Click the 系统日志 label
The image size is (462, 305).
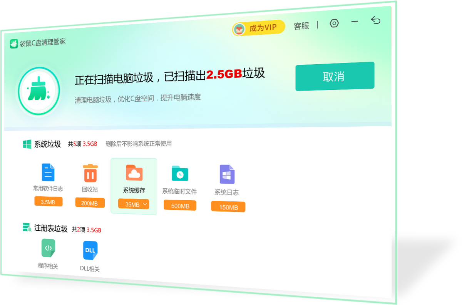point(226,193)
